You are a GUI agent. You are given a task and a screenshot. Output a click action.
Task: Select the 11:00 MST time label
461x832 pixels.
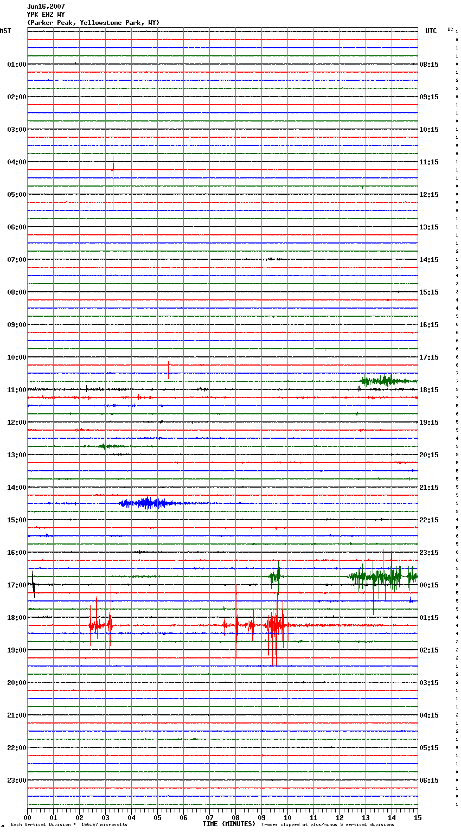click(x=17, y=390)
